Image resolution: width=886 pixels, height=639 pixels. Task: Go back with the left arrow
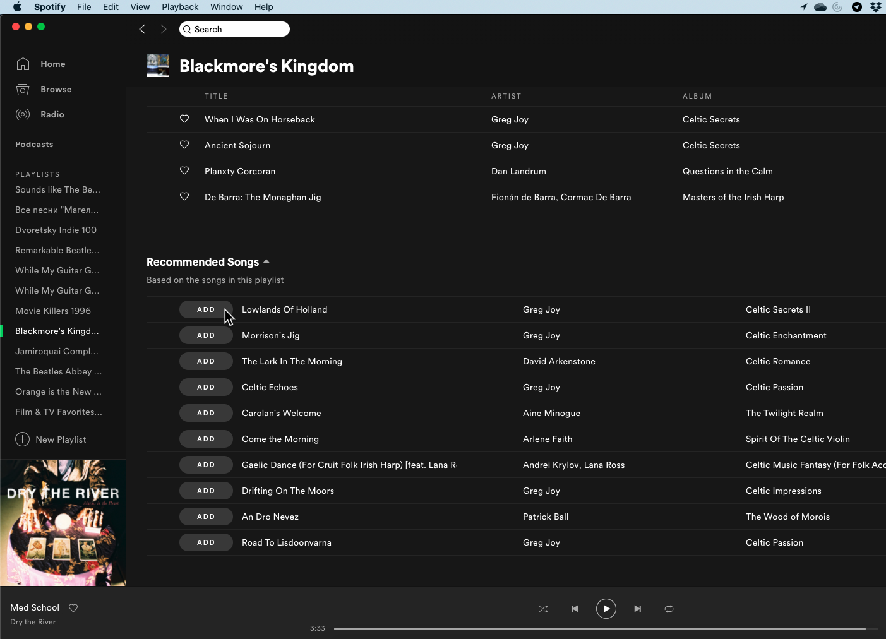(142, 29)
